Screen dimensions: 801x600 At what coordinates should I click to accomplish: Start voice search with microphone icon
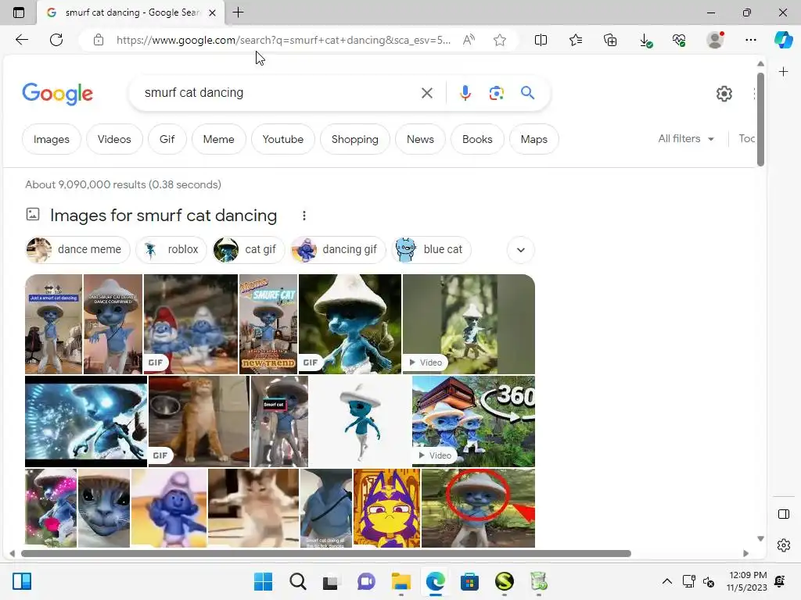[465, 93]
